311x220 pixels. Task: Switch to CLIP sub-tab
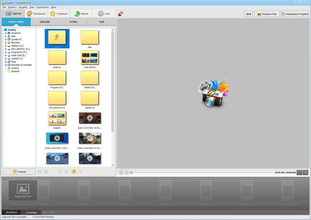pos(102,22)
